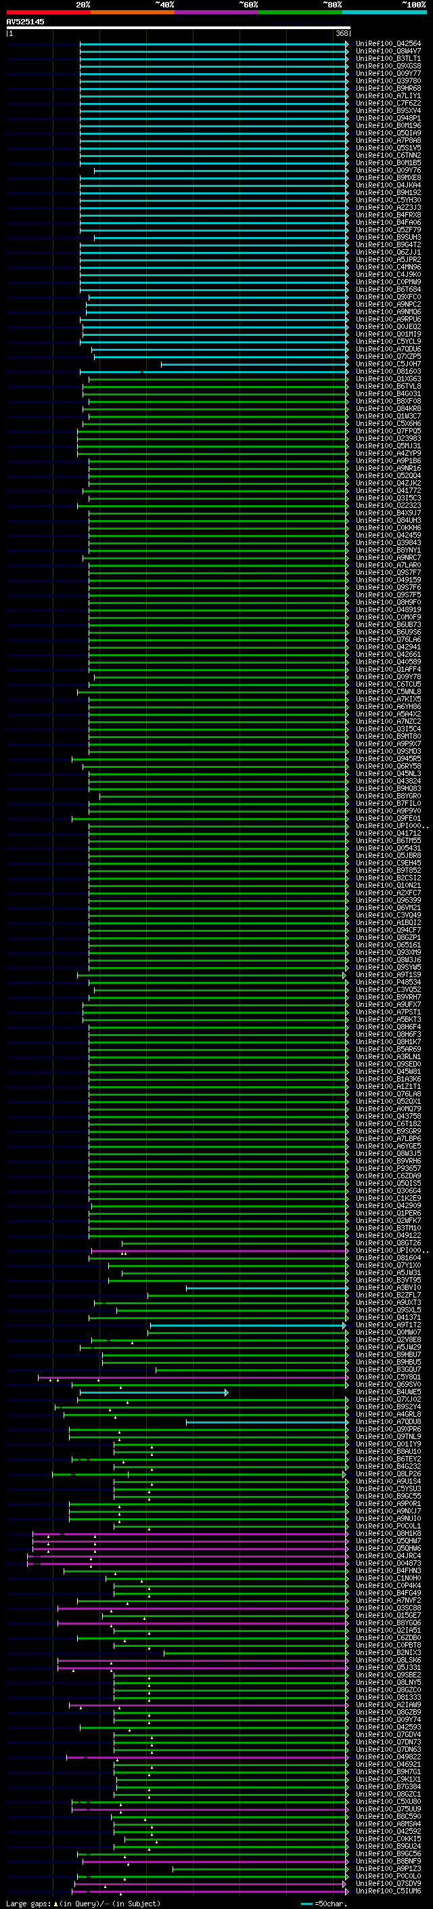
Task: Open hit UniRef100_Q8H1K8
Action: [388, 1533]
